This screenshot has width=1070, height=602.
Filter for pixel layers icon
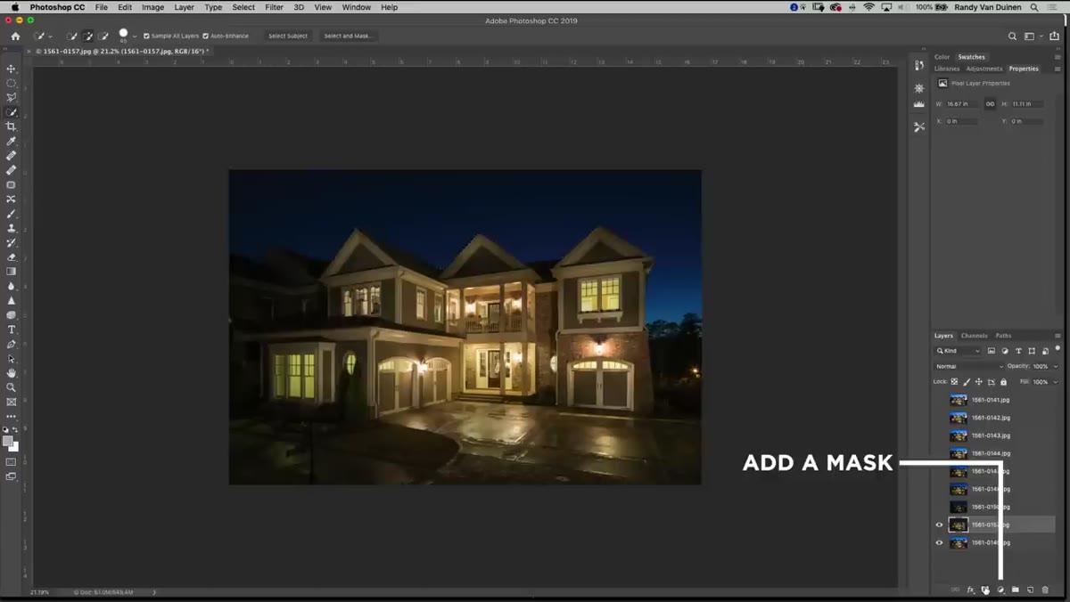click(992, 351)
